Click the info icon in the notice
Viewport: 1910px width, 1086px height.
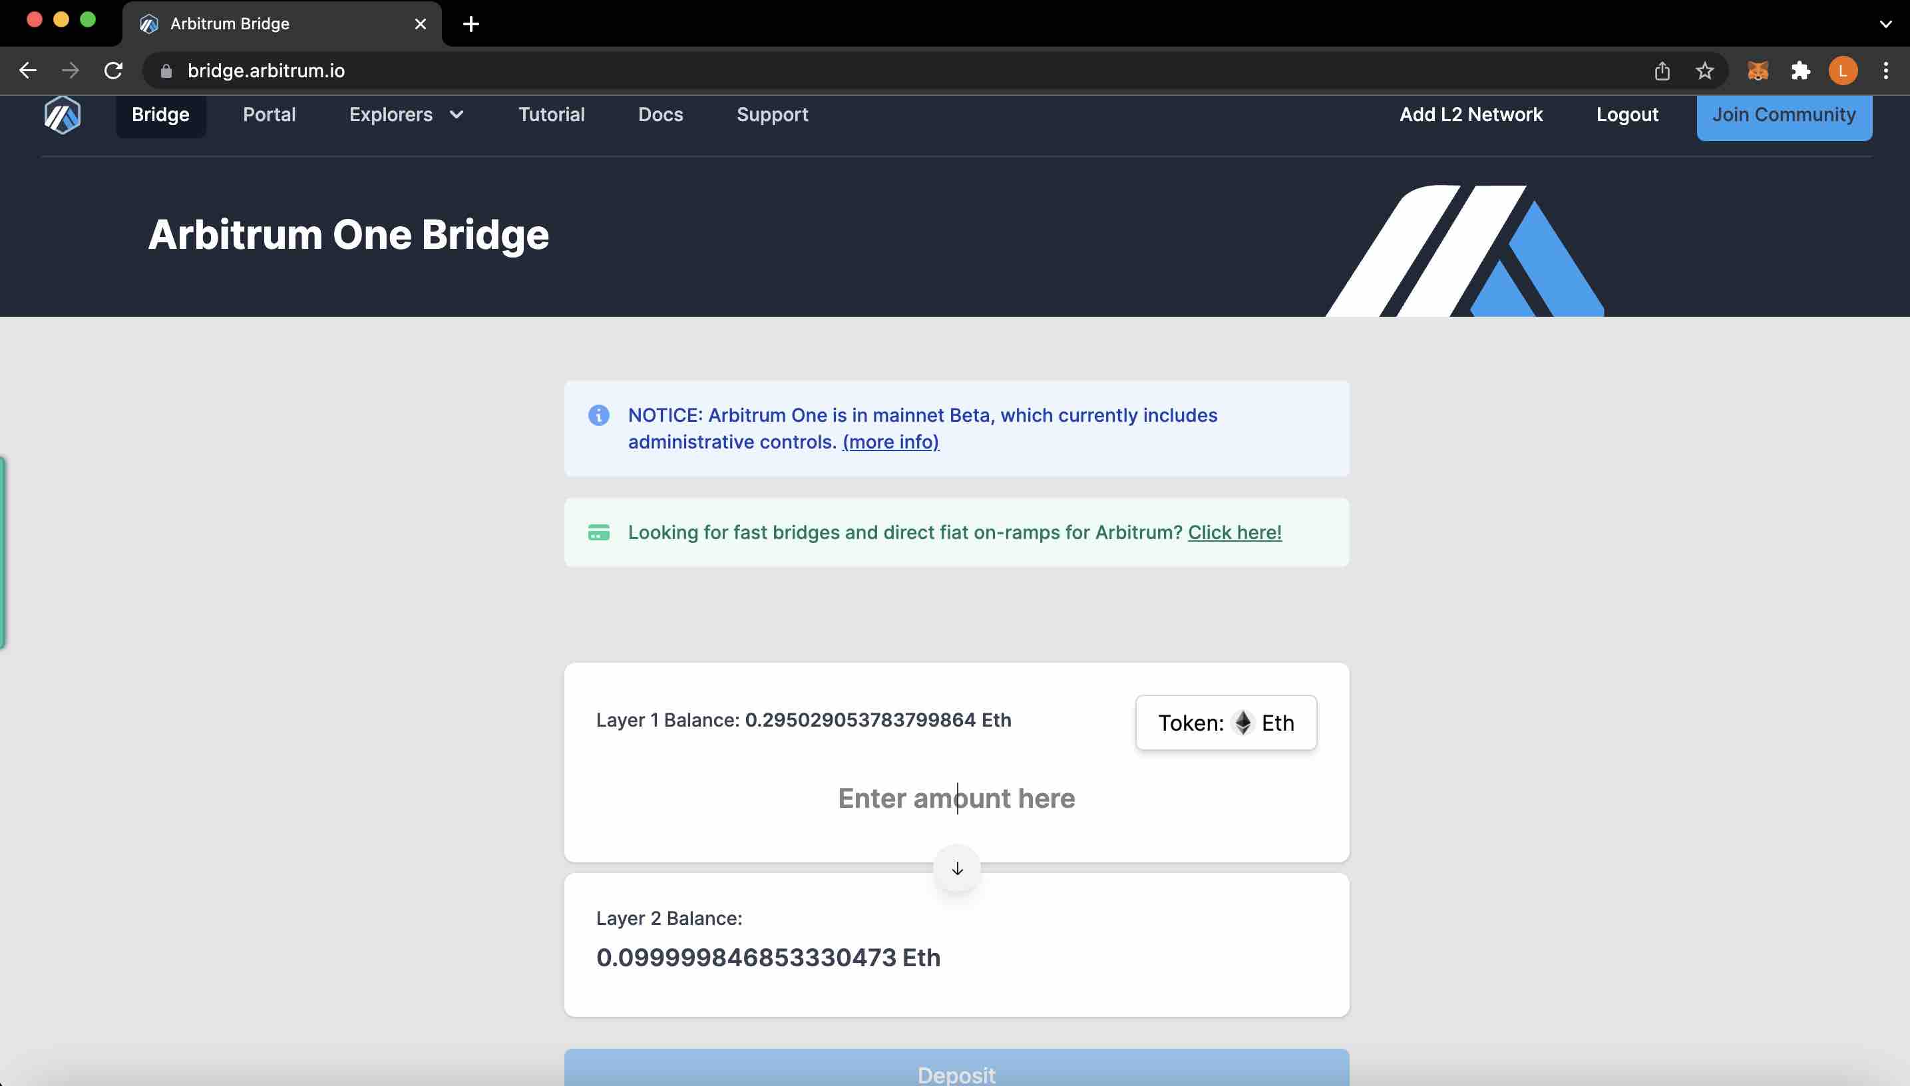(599, 415)
